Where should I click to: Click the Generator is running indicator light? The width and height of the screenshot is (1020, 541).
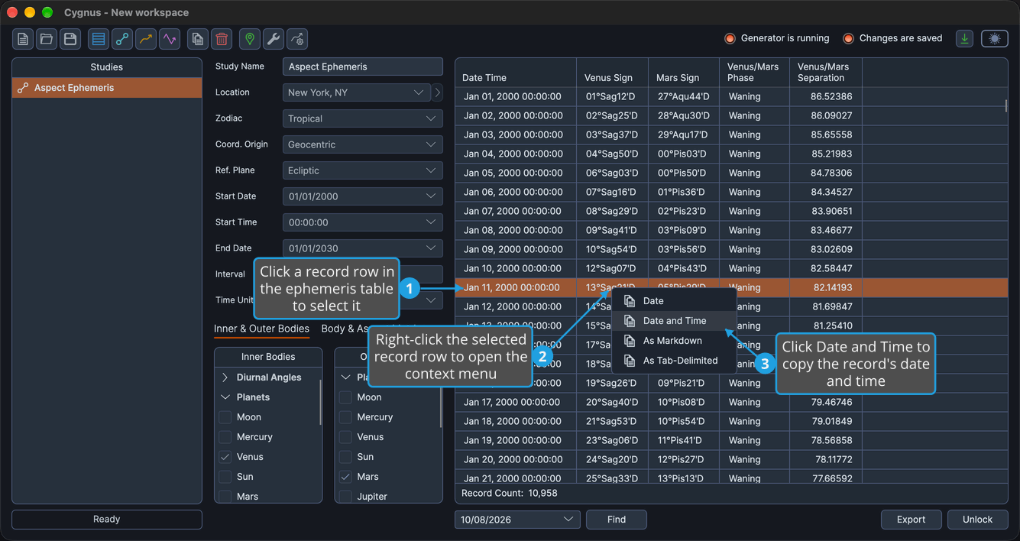click(x=730, y=38)
